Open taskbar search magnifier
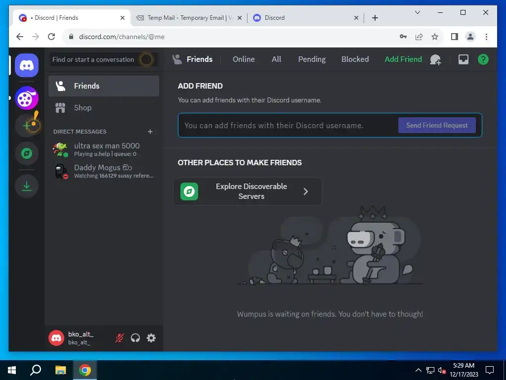 click(36, 370)
